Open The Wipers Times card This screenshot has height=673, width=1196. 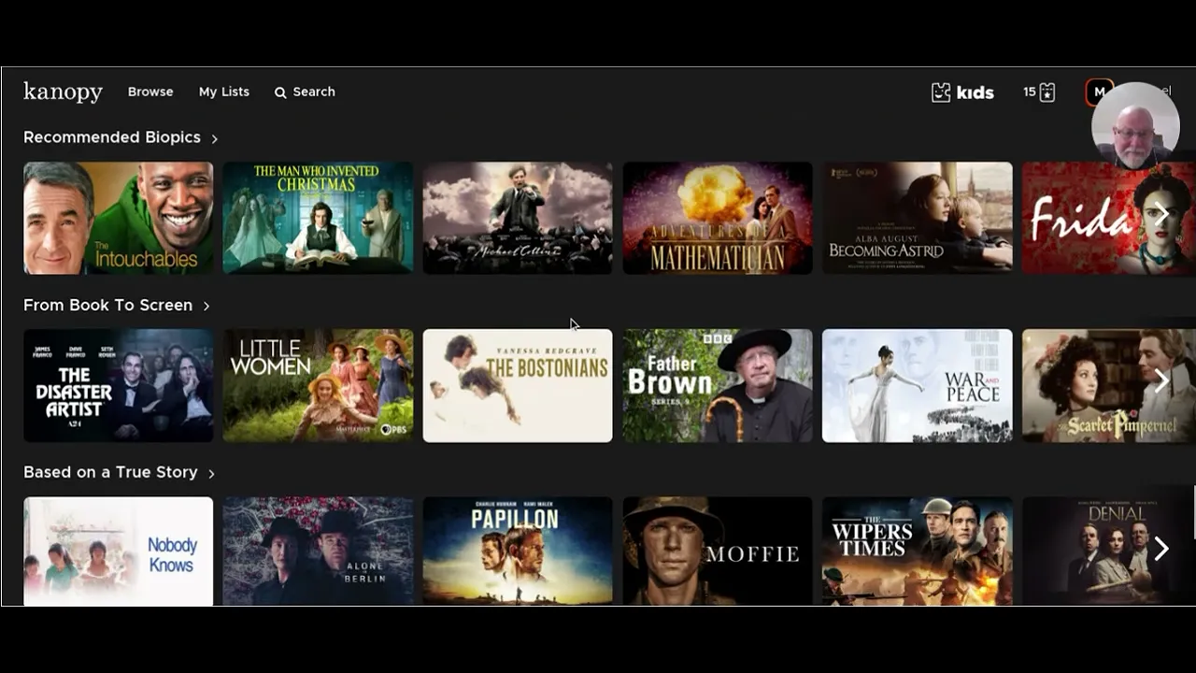pyautogui.click(x=918, y=551)
